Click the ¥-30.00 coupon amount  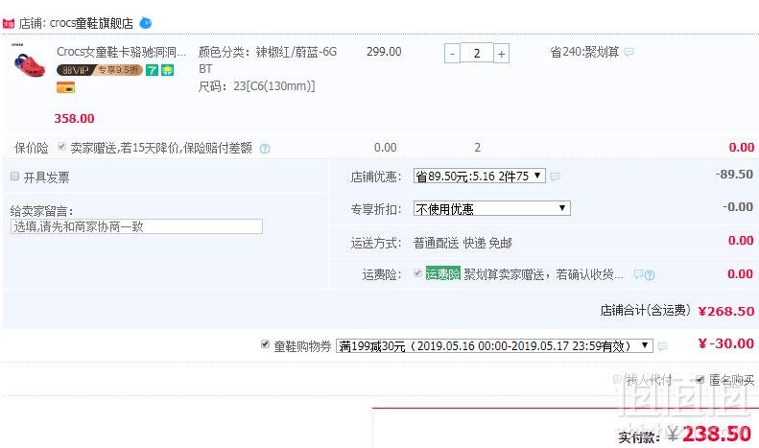tap(726, 344)
